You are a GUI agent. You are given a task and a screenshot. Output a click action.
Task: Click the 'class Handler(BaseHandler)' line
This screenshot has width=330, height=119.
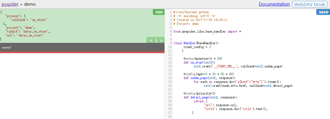tap(196, 43)
